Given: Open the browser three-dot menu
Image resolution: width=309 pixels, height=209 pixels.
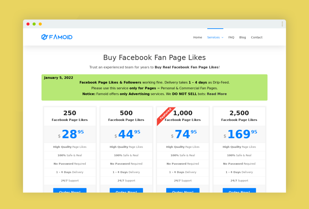Looking at the screenshot, I should tap(282, 24).
